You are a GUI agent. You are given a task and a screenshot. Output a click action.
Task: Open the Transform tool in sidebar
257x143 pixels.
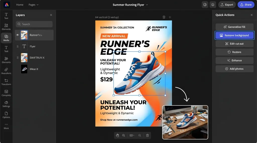click(6, 82)
